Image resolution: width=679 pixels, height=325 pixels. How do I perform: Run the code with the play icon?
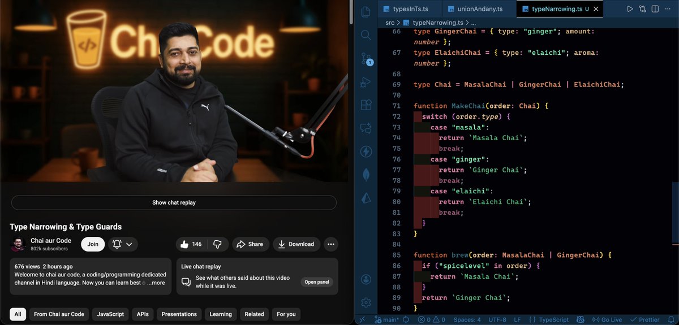pos(630,9)
